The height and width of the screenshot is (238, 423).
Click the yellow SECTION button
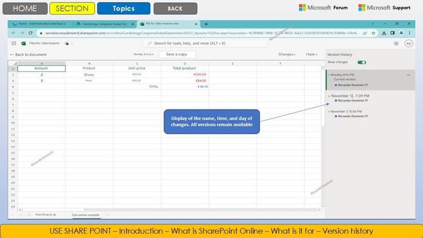click(72, 8)
